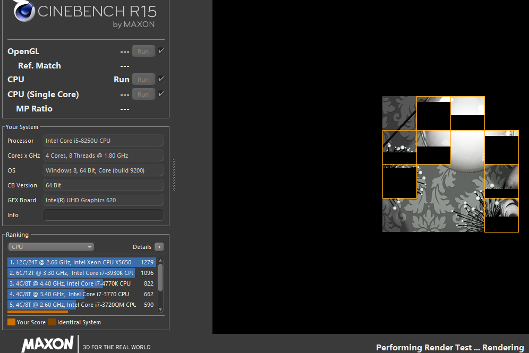Toggle the CPU test checkbox
The width and height of the screenshot is (529, 353).
[161, 79]
